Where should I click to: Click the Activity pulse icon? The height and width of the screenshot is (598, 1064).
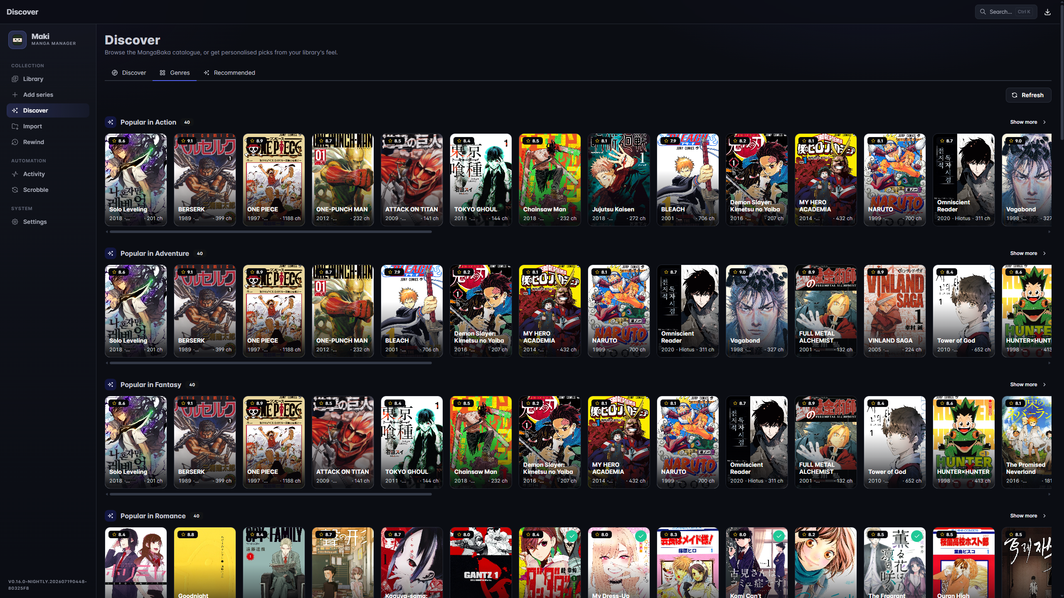(x=15, y=174)
